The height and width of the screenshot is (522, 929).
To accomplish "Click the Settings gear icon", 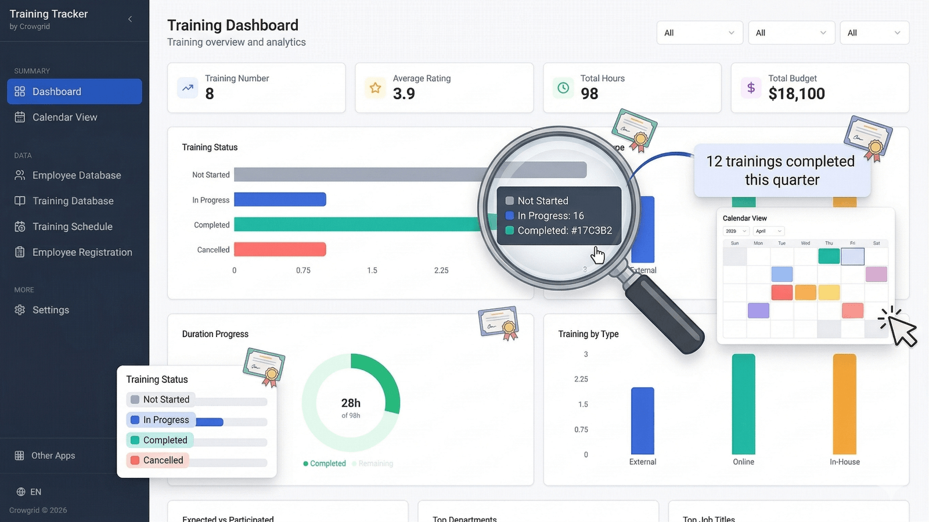I will pyautogui.click(x=20, y=310).
